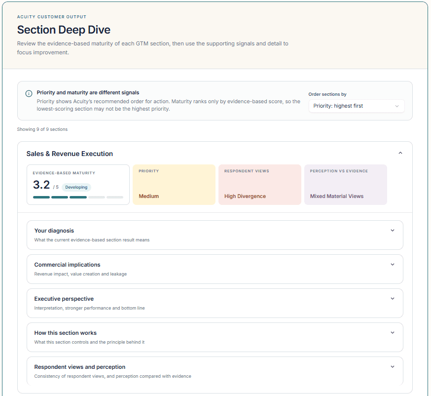Click the High Divergence text
The image size is (431, 396).
click(245, 196)
